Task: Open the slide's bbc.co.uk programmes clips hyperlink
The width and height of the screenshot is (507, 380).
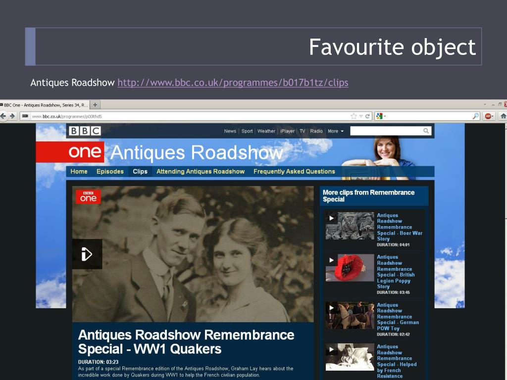Action: pos(233,83)
